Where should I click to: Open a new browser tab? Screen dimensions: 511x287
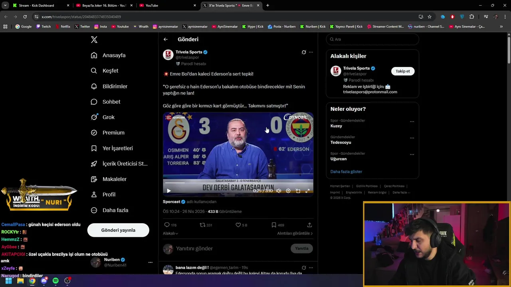pos(267,6)
